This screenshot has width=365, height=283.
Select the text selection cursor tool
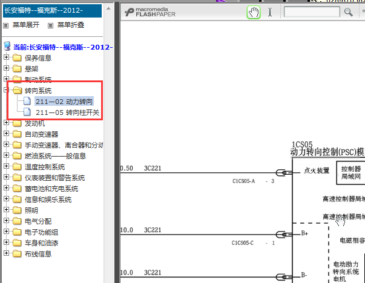[270, 12]
